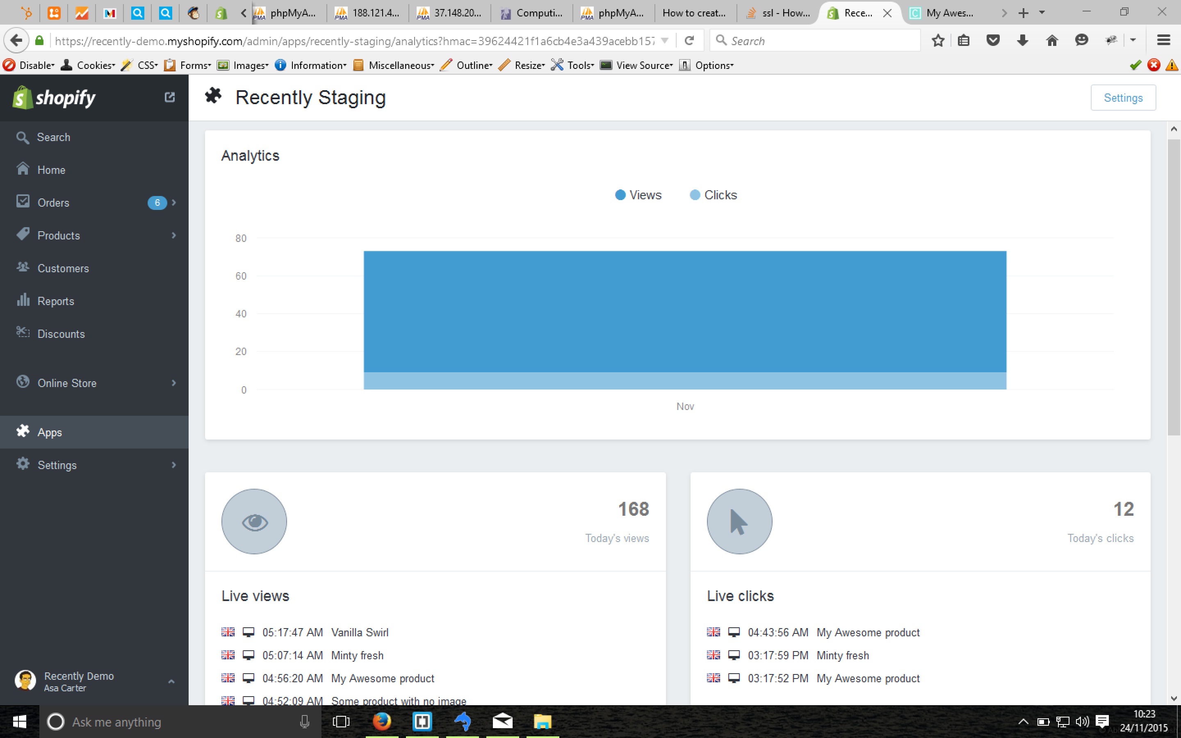The width and height of the screenshot is (1181, 738).
Task: Toggle the Views series in chart legend
Action: point(638,195)
